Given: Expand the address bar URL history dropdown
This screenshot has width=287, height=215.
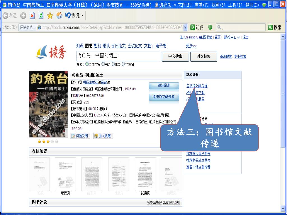Looking at the screenshot, I should coord(185,27).
